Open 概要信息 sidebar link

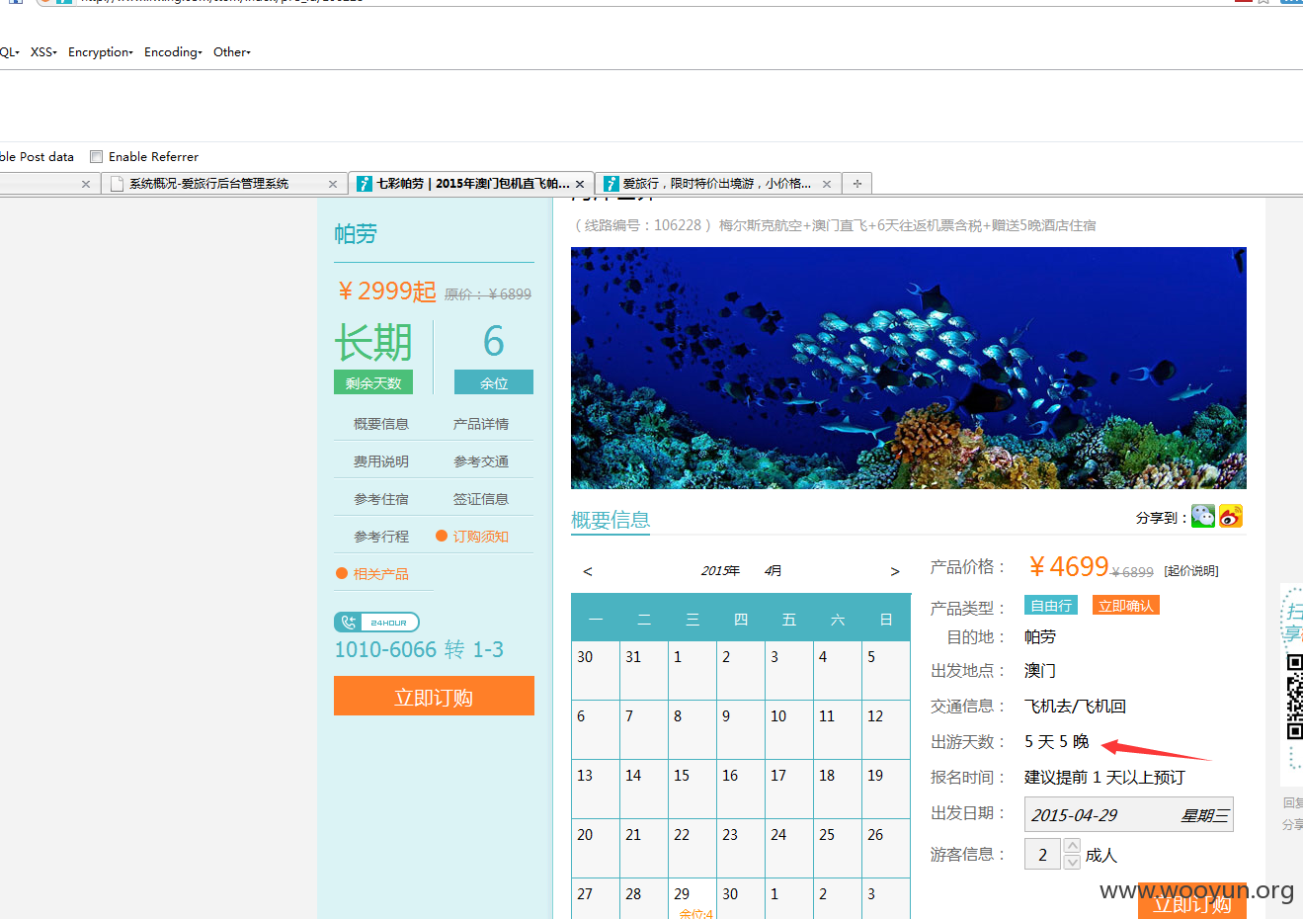click(x=381, y=424)
